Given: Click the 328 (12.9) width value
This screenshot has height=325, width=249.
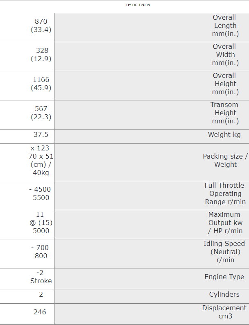Looking at the screenshot, I should point(41,55).
